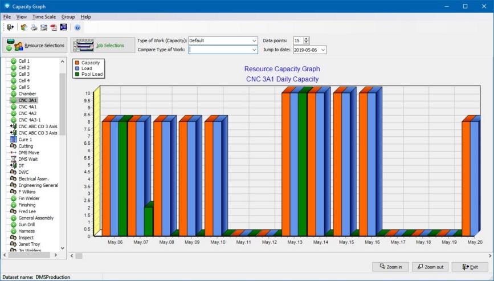Click the exit door icon in toolbar
Viewport: 494px width, 281px height.
[x=10, y=27]
